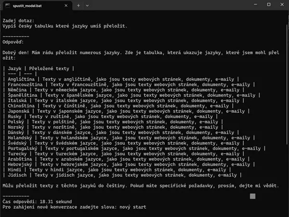289x217 pixels.
Task: Click the Portugalský table row
Action: click(134, 149)
